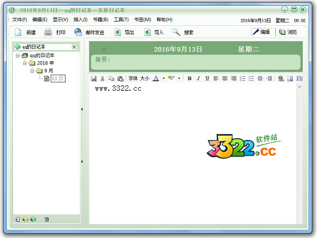This screenshot has width=317, height=238.
Task: Click the 导入 import icon
Action: pos(147,32)
